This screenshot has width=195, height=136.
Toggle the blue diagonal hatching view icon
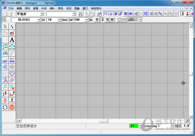tap(121, 14)
